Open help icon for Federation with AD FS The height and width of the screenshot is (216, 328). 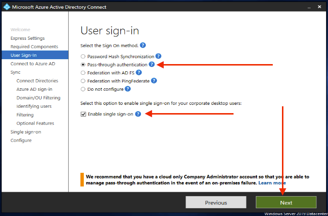coord(139,72)
